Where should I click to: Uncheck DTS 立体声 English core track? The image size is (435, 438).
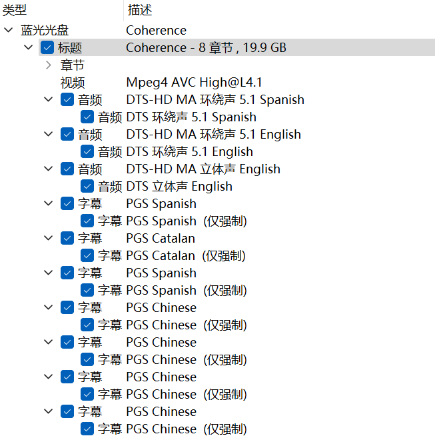tap(87, 186)
